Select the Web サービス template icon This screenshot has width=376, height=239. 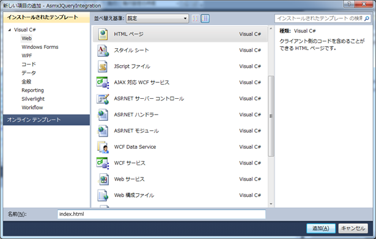[x=103, y=179]
